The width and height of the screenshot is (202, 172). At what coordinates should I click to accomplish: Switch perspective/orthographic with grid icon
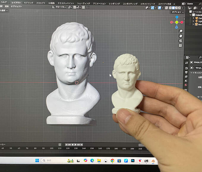(180, 45)
